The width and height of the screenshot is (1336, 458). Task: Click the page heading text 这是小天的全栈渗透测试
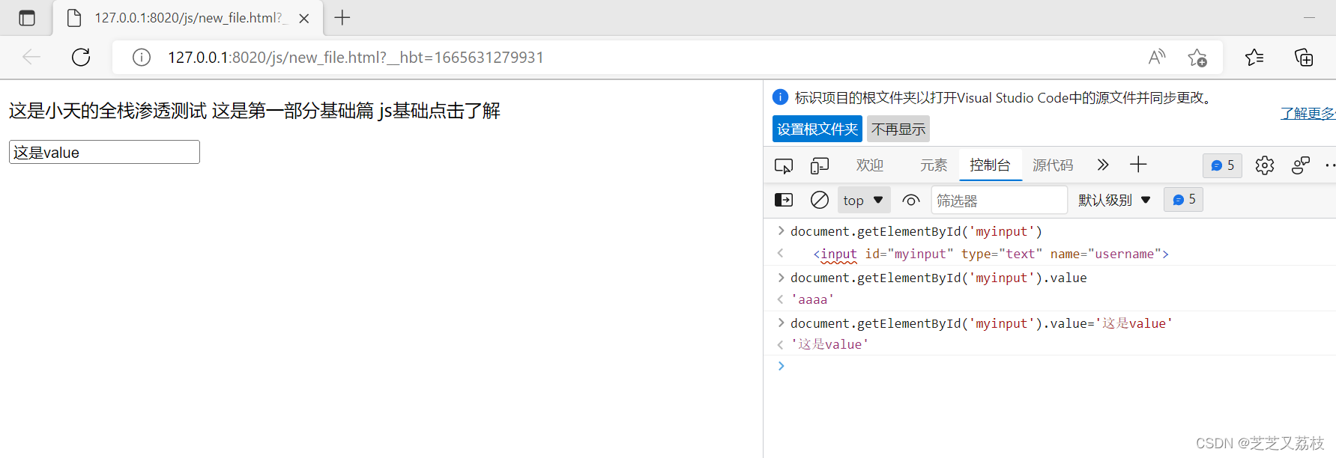click(x=108, y=111)
